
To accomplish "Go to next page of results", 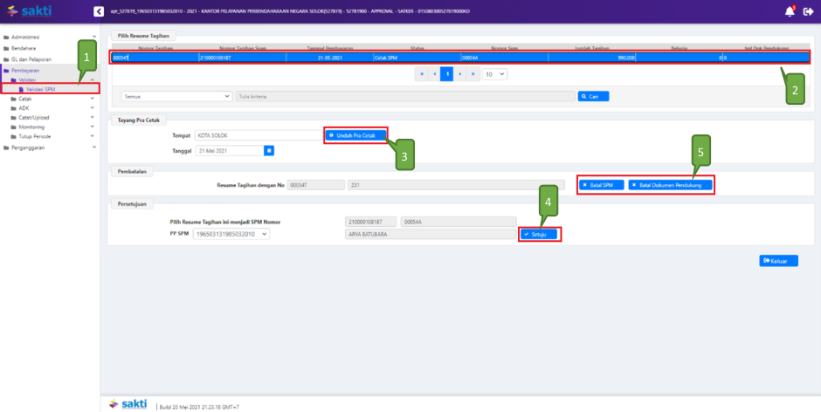I will pos(460,74).
